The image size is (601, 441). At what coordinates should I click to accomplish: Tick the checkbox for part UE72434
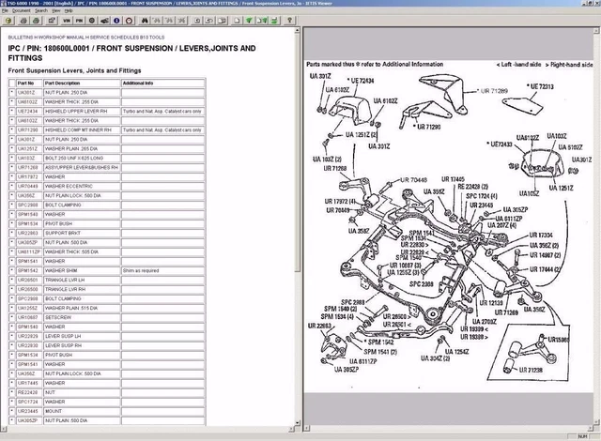point(12,111)
